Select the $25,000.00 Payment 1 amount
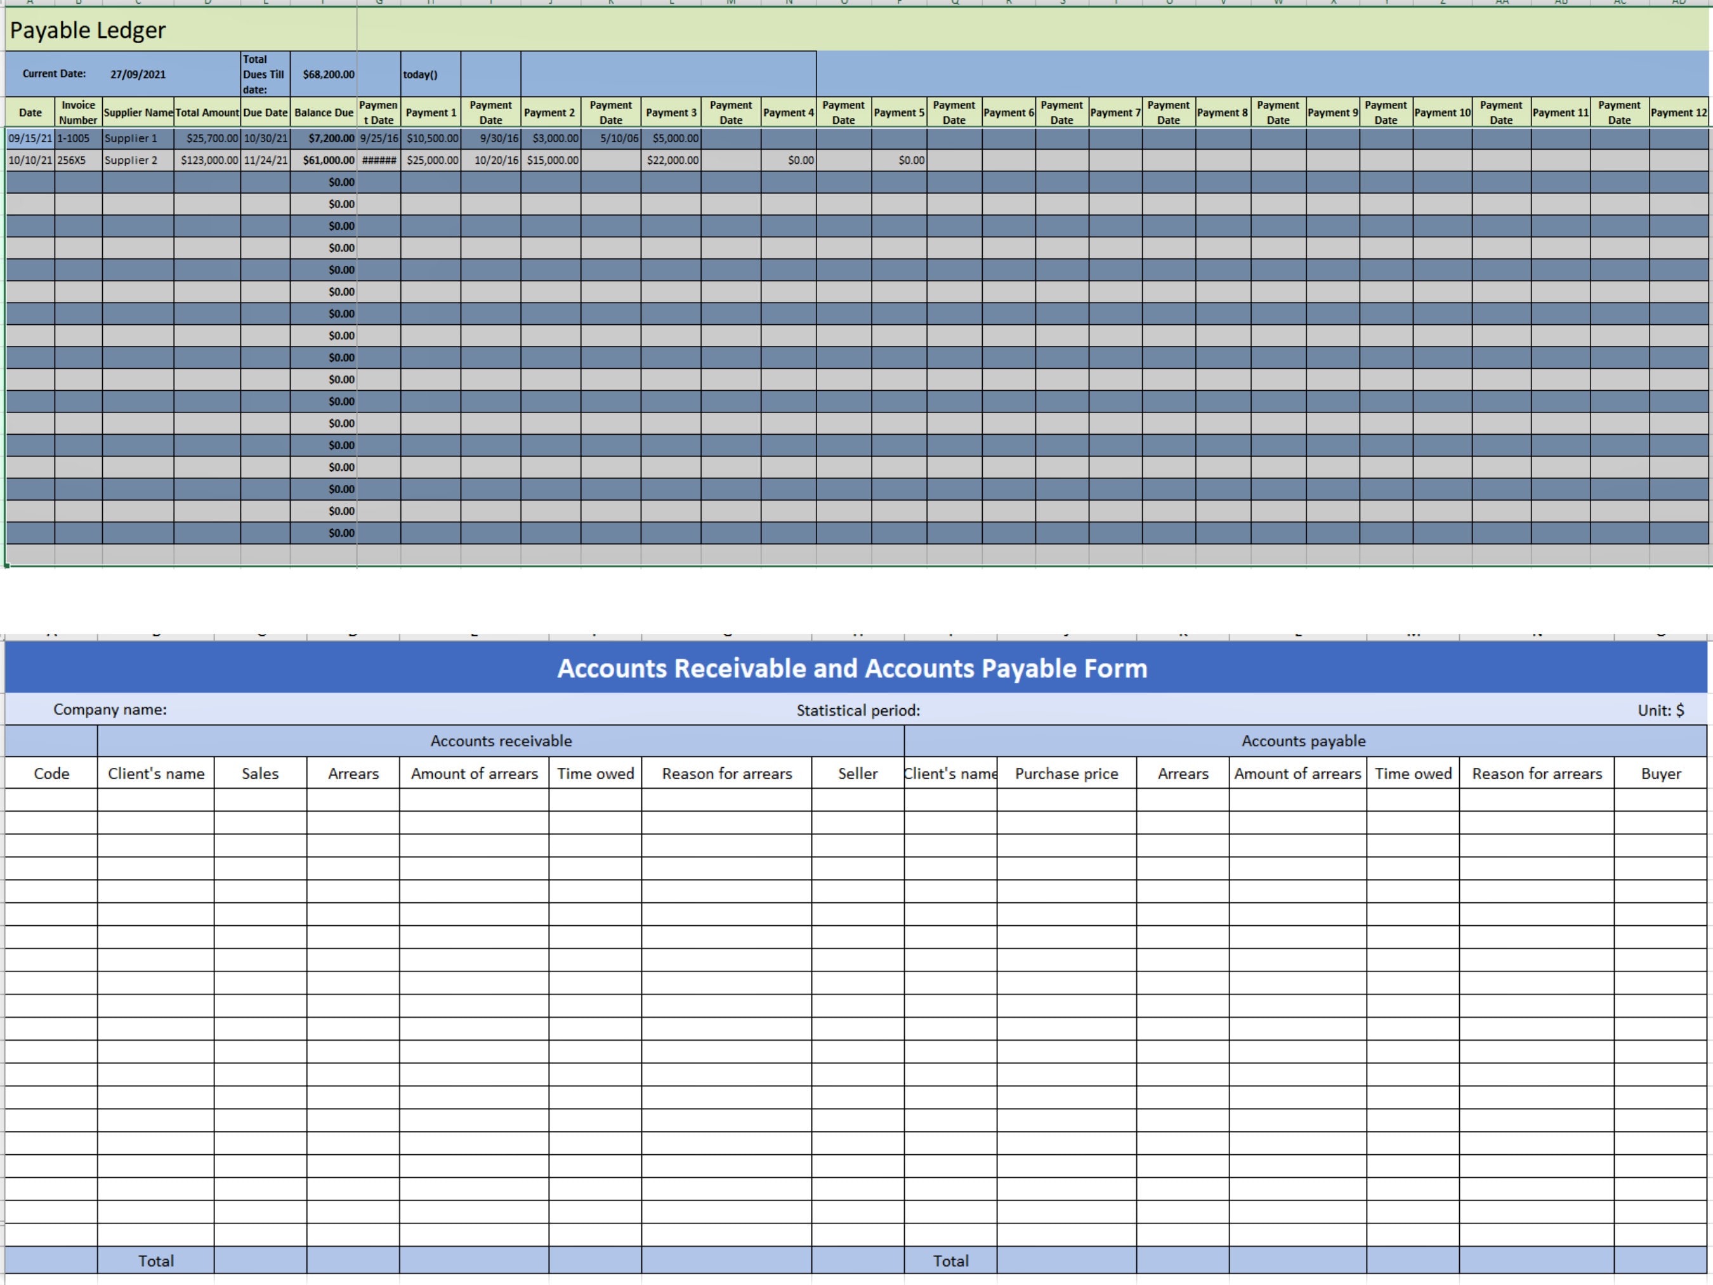 431,161
